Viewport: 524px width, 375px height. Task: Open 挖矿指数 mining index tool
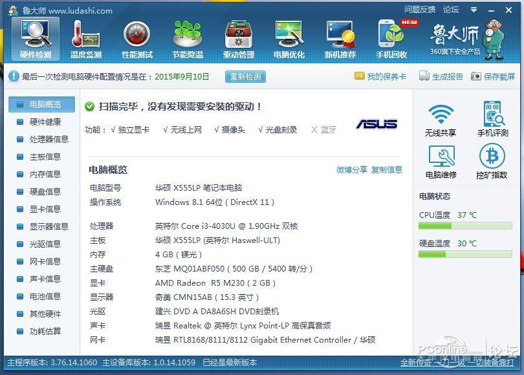click(492, 161)
